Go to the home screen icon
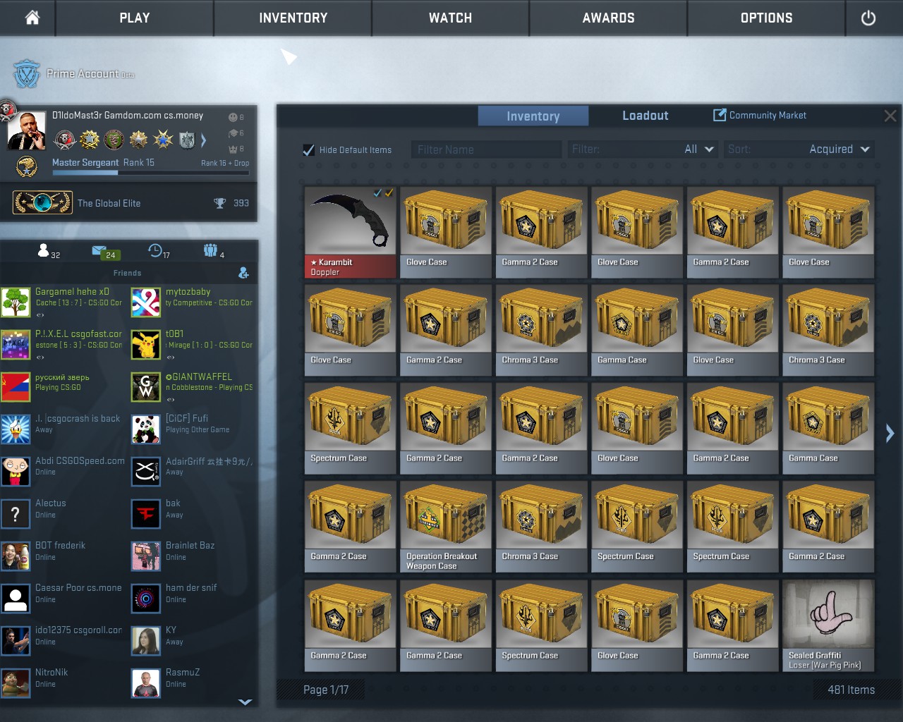 (x=32, y=18)
